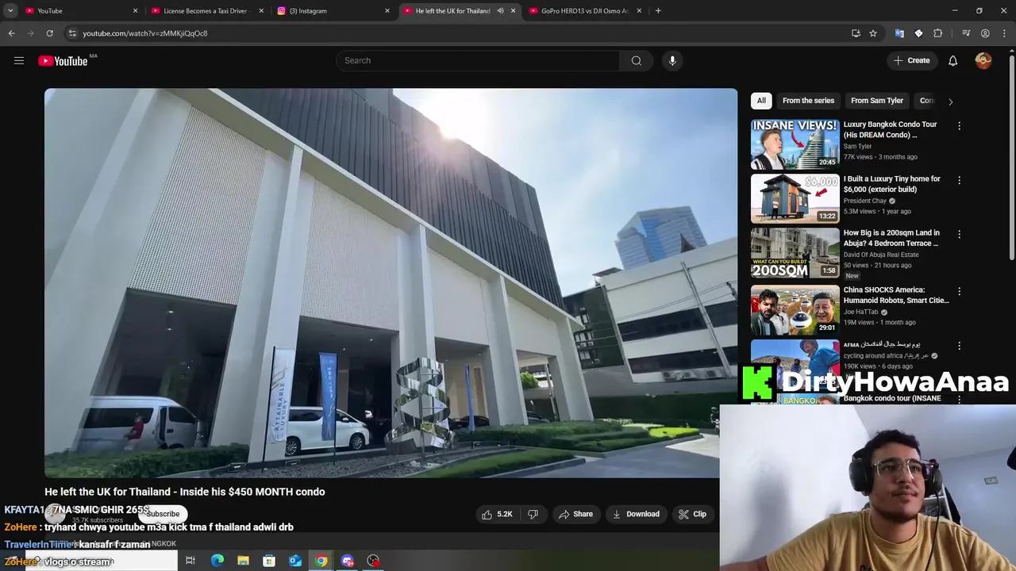View site information icon in address bar
The width and height of the screenshot is (1016, 571).
coord(72,33)
